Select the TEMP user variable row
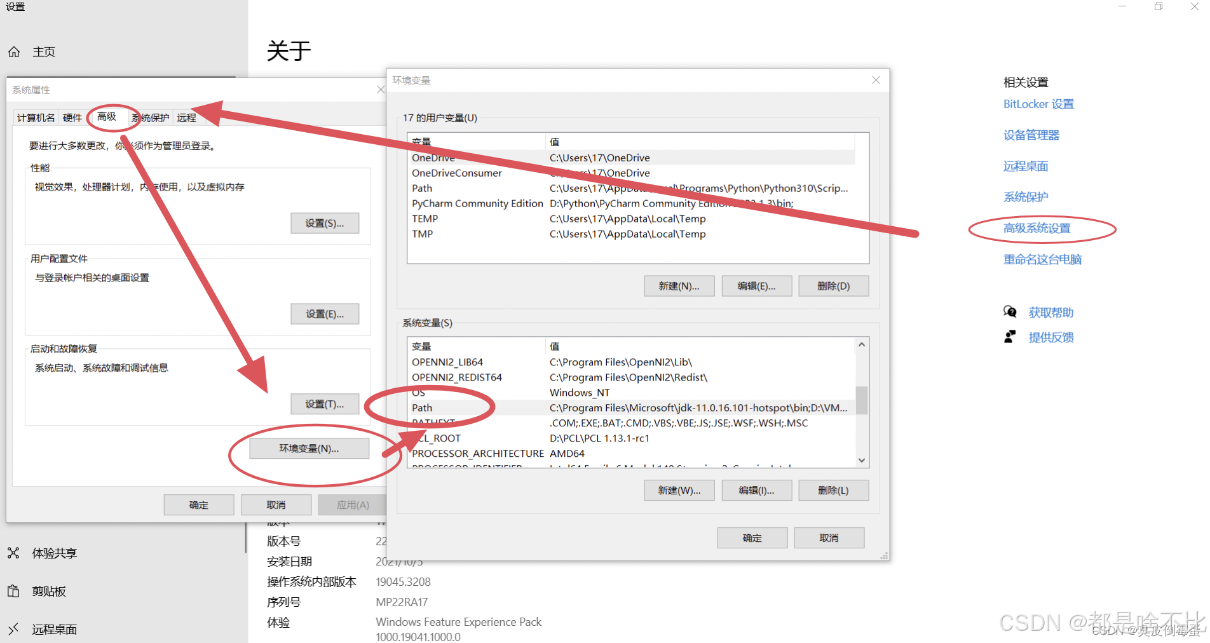 [631, 219]
